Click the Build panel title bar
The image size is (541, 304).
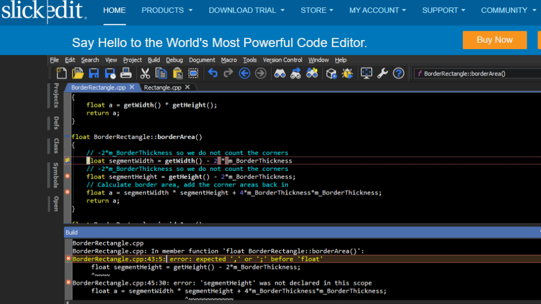tap(302, 232)
